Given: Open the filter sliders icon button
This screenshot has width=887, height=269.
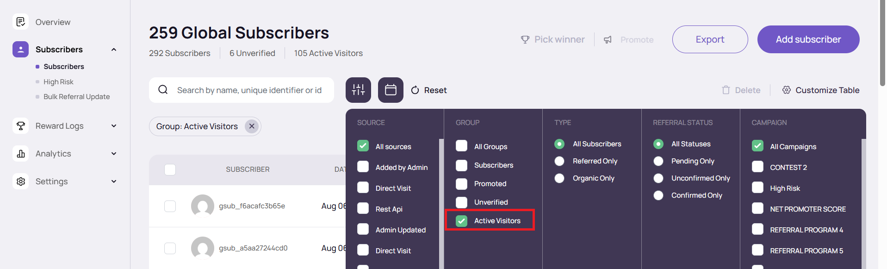Looking at the screenshot, I should coord(358,90).
